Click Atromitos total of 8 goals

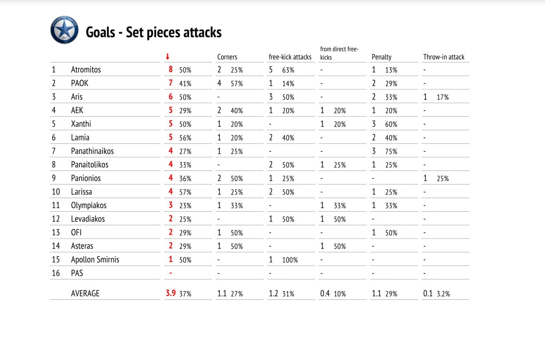(171, 70)
